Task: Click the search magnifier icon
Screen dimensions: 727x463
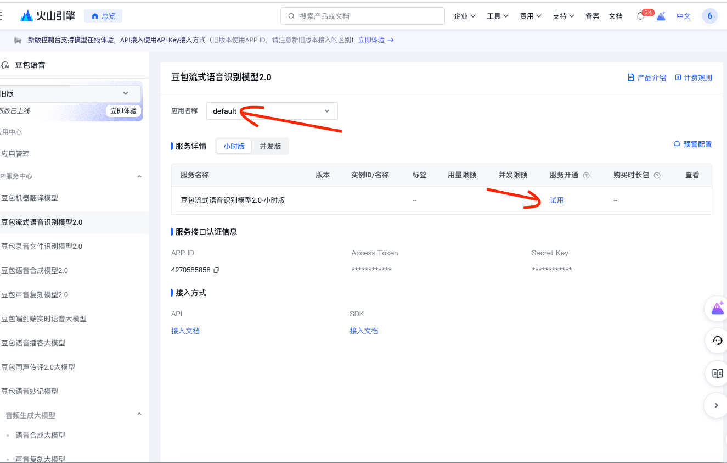Action: pos(291,16)
